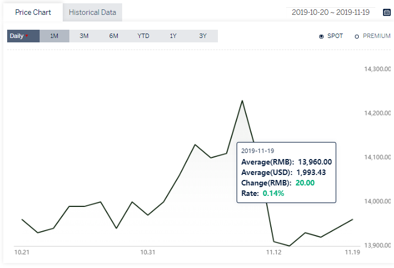Choose the 3Y time range
Image resolution: width=394 pixels, height=268 pixels.
(x=203, y=36)
